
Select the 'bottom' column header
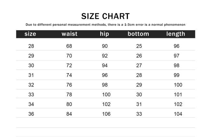[138, 34]
